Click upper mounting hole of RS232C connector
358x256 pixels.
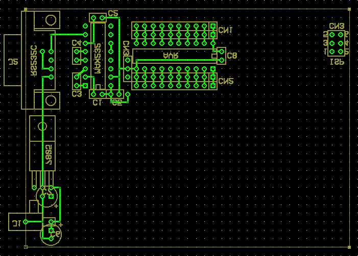(51, 21)
